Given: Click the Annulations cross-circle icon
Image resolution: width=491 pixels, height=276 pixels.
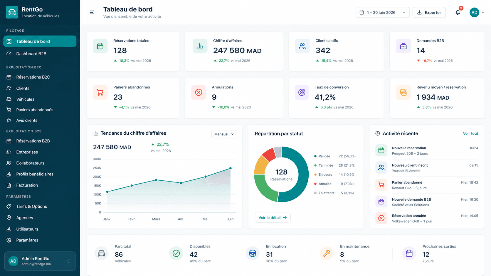Looking at the screenshot, I should [199, 92].
